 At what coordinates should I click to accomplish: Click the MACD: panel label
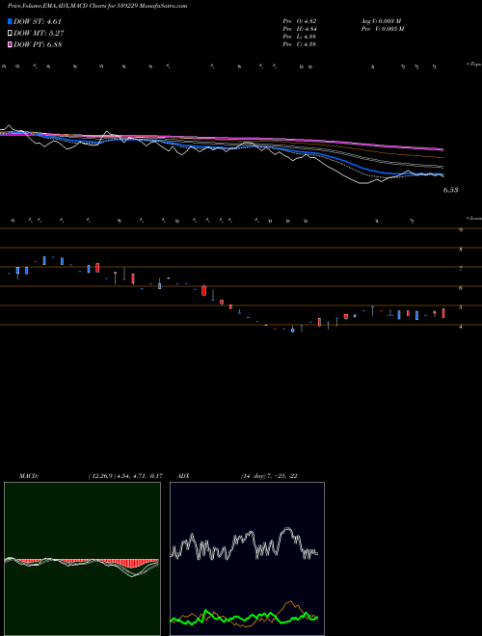pyautogui.click(x=29, y=476)
